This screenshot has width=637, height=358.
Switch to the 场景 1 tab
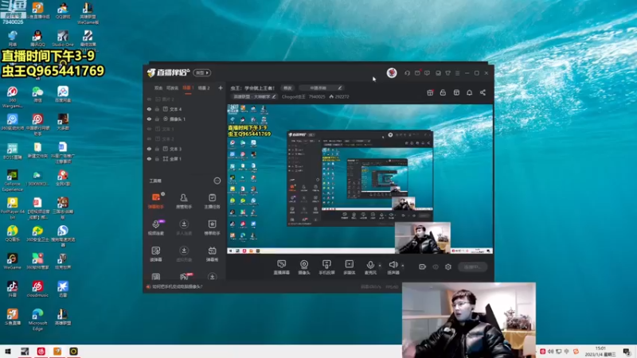tap(188, 88)
